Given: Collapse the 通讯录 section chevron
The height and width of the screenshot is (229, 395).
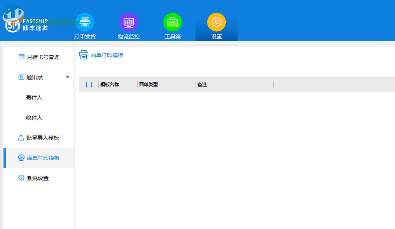Looking at the screenshot, I should (68, 76).
